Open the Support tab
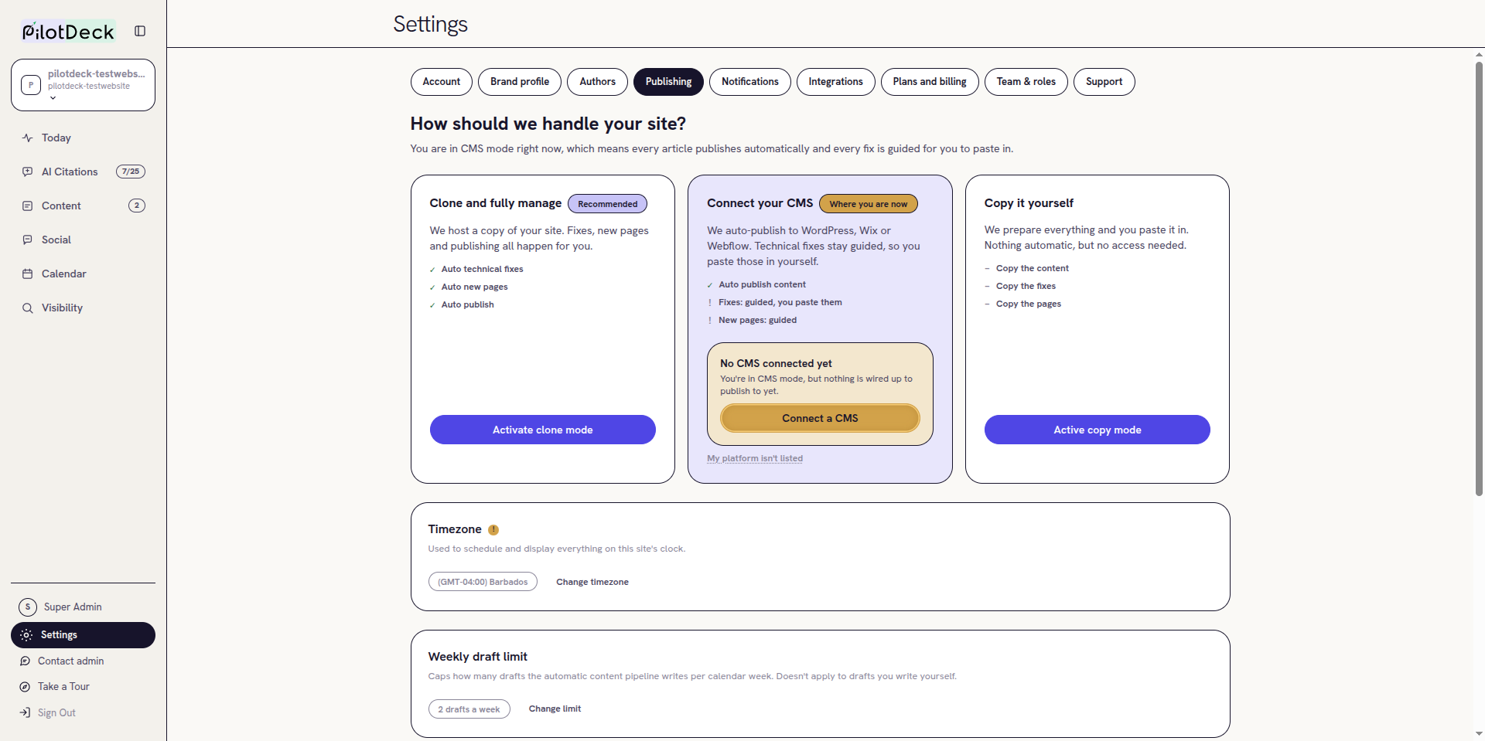The width and height of the screenshot is (1485, 741). (x=1104, y=82)
